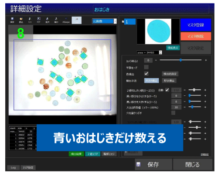Click the 保存 save icon in image toolbar

click(12, 20)
